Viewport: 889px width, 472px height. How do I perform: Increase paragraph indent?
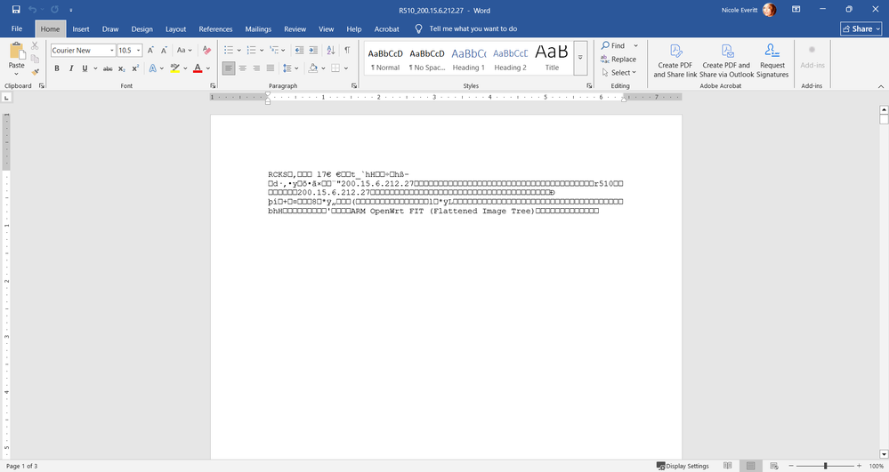[x=313, y=51]
